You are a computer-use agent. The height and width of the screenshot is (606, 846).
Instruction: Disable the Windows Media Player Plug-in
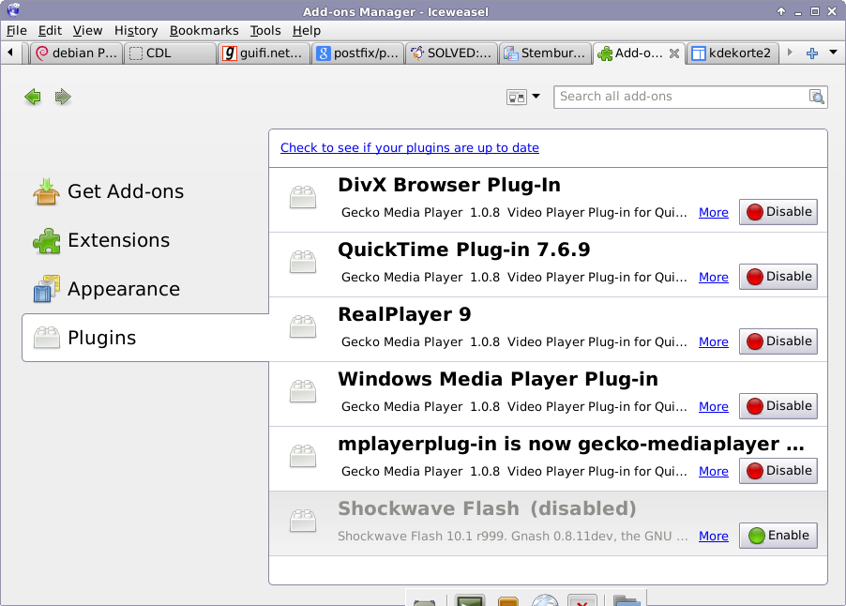tap(778, 406)
